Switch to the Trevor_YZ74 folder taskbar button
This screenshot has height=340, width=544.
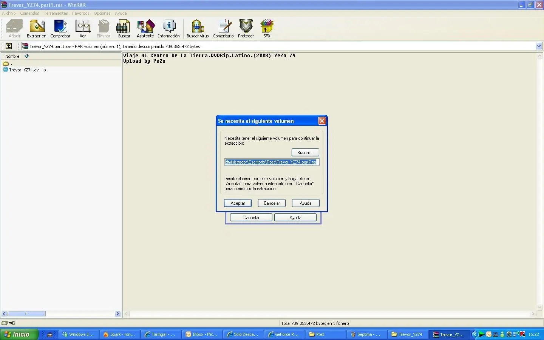(408, 334)
